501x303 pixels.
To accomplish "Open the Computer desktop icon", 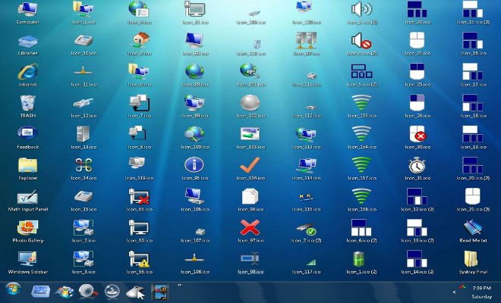I will pyautogui.click(x=28, y=10).
